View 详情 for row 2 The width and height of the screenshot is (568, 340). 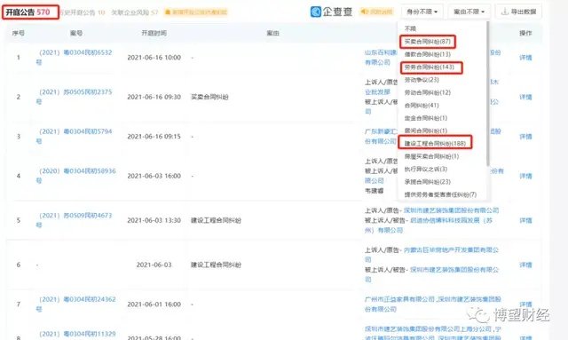click(x=525, y=97)
